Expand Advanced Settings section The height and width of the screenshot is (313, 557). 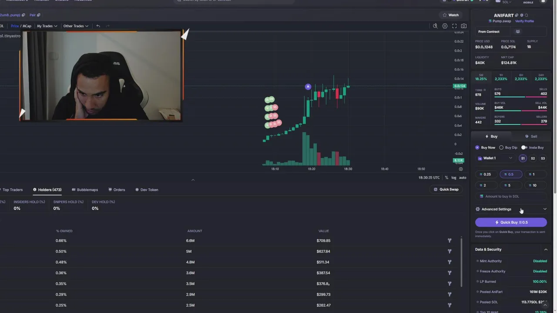click(x=545, y=209)
